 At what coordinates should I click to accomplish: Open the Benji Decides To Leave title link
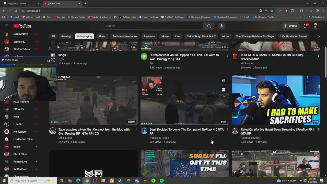click(186, 131)
